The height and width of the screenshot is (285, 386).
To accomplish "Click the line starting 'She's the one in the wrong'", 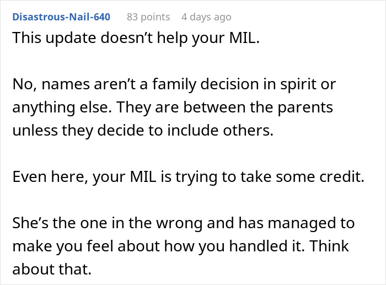I will coord(184,223).
